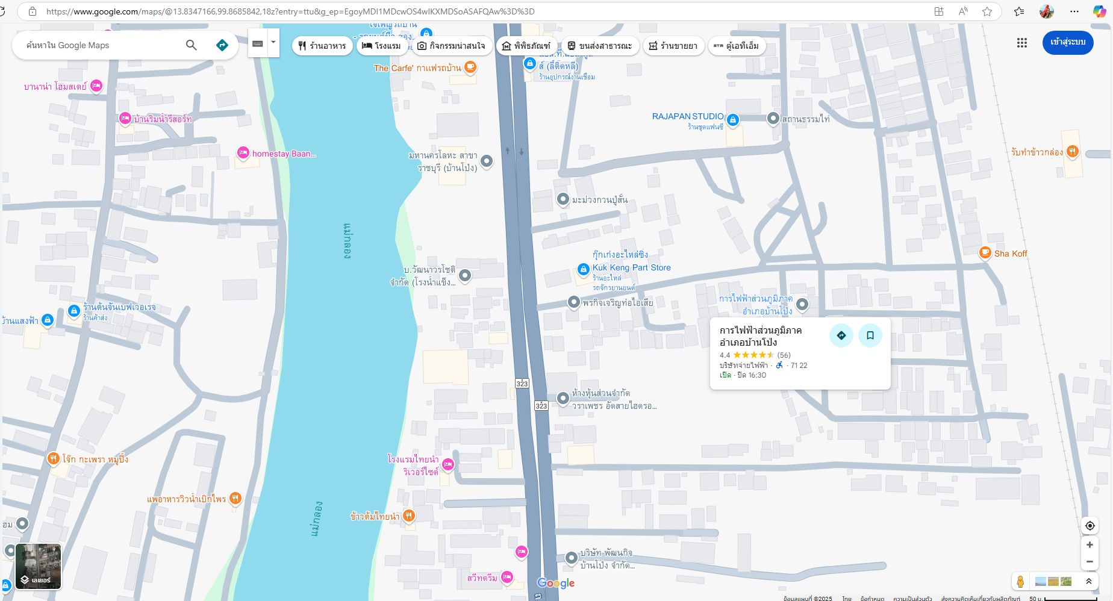Open the browser favorites list
The width and height of the screenshot is (1113, 601).
coord(1019,11)
